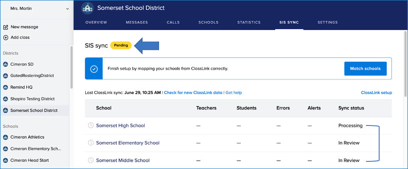Image resolution: width=408 pixels, height=169 pixels.
Task: Open the Messages tab
Action: 137,22
